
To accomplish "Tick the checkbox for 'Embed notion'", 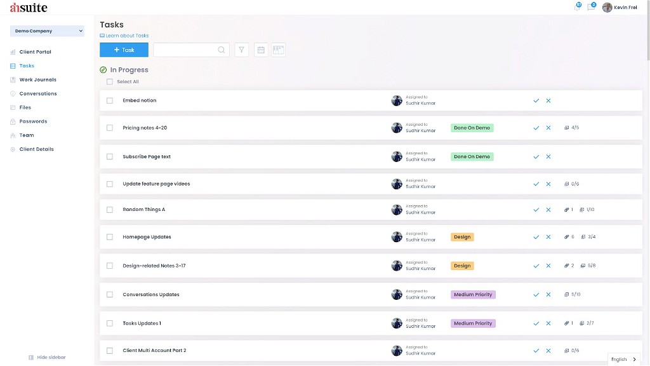I will [x=109, y=100].
